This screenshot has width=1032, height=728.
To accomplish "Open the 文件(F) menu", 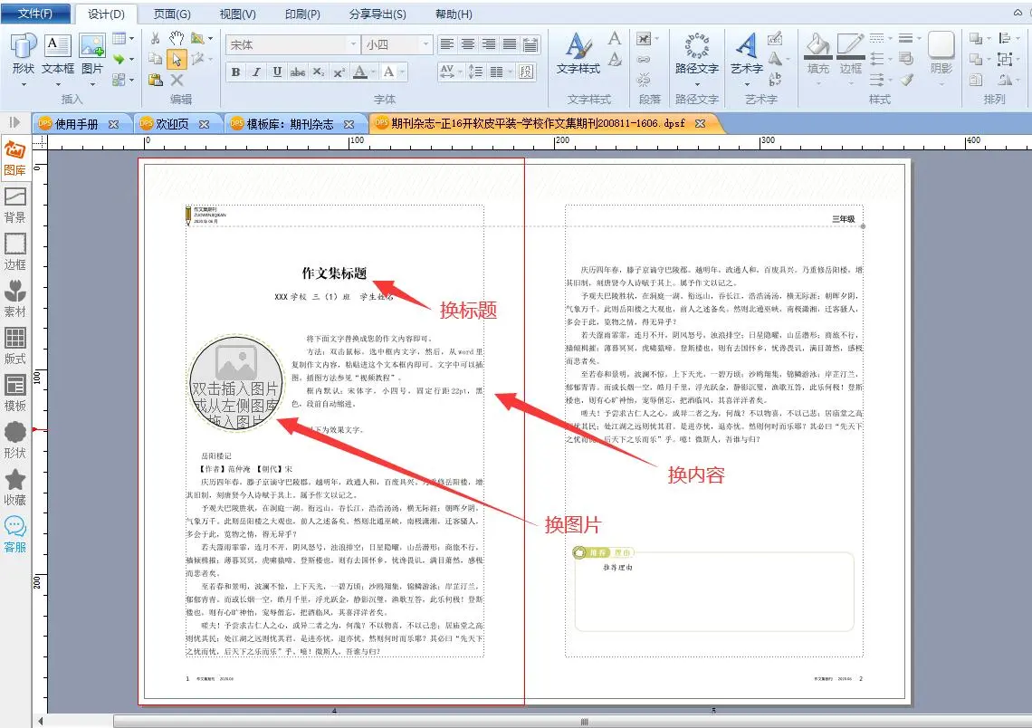I will point(35,14).
